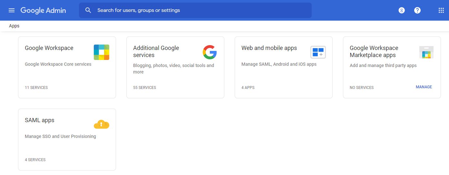Click the SAML apps cloud key icon

pyautogui.click(x=102, y=124)
